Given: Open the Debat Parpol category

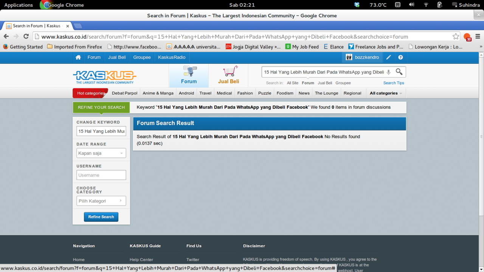Looking at the screenshot, I should [x=124, y=93].
